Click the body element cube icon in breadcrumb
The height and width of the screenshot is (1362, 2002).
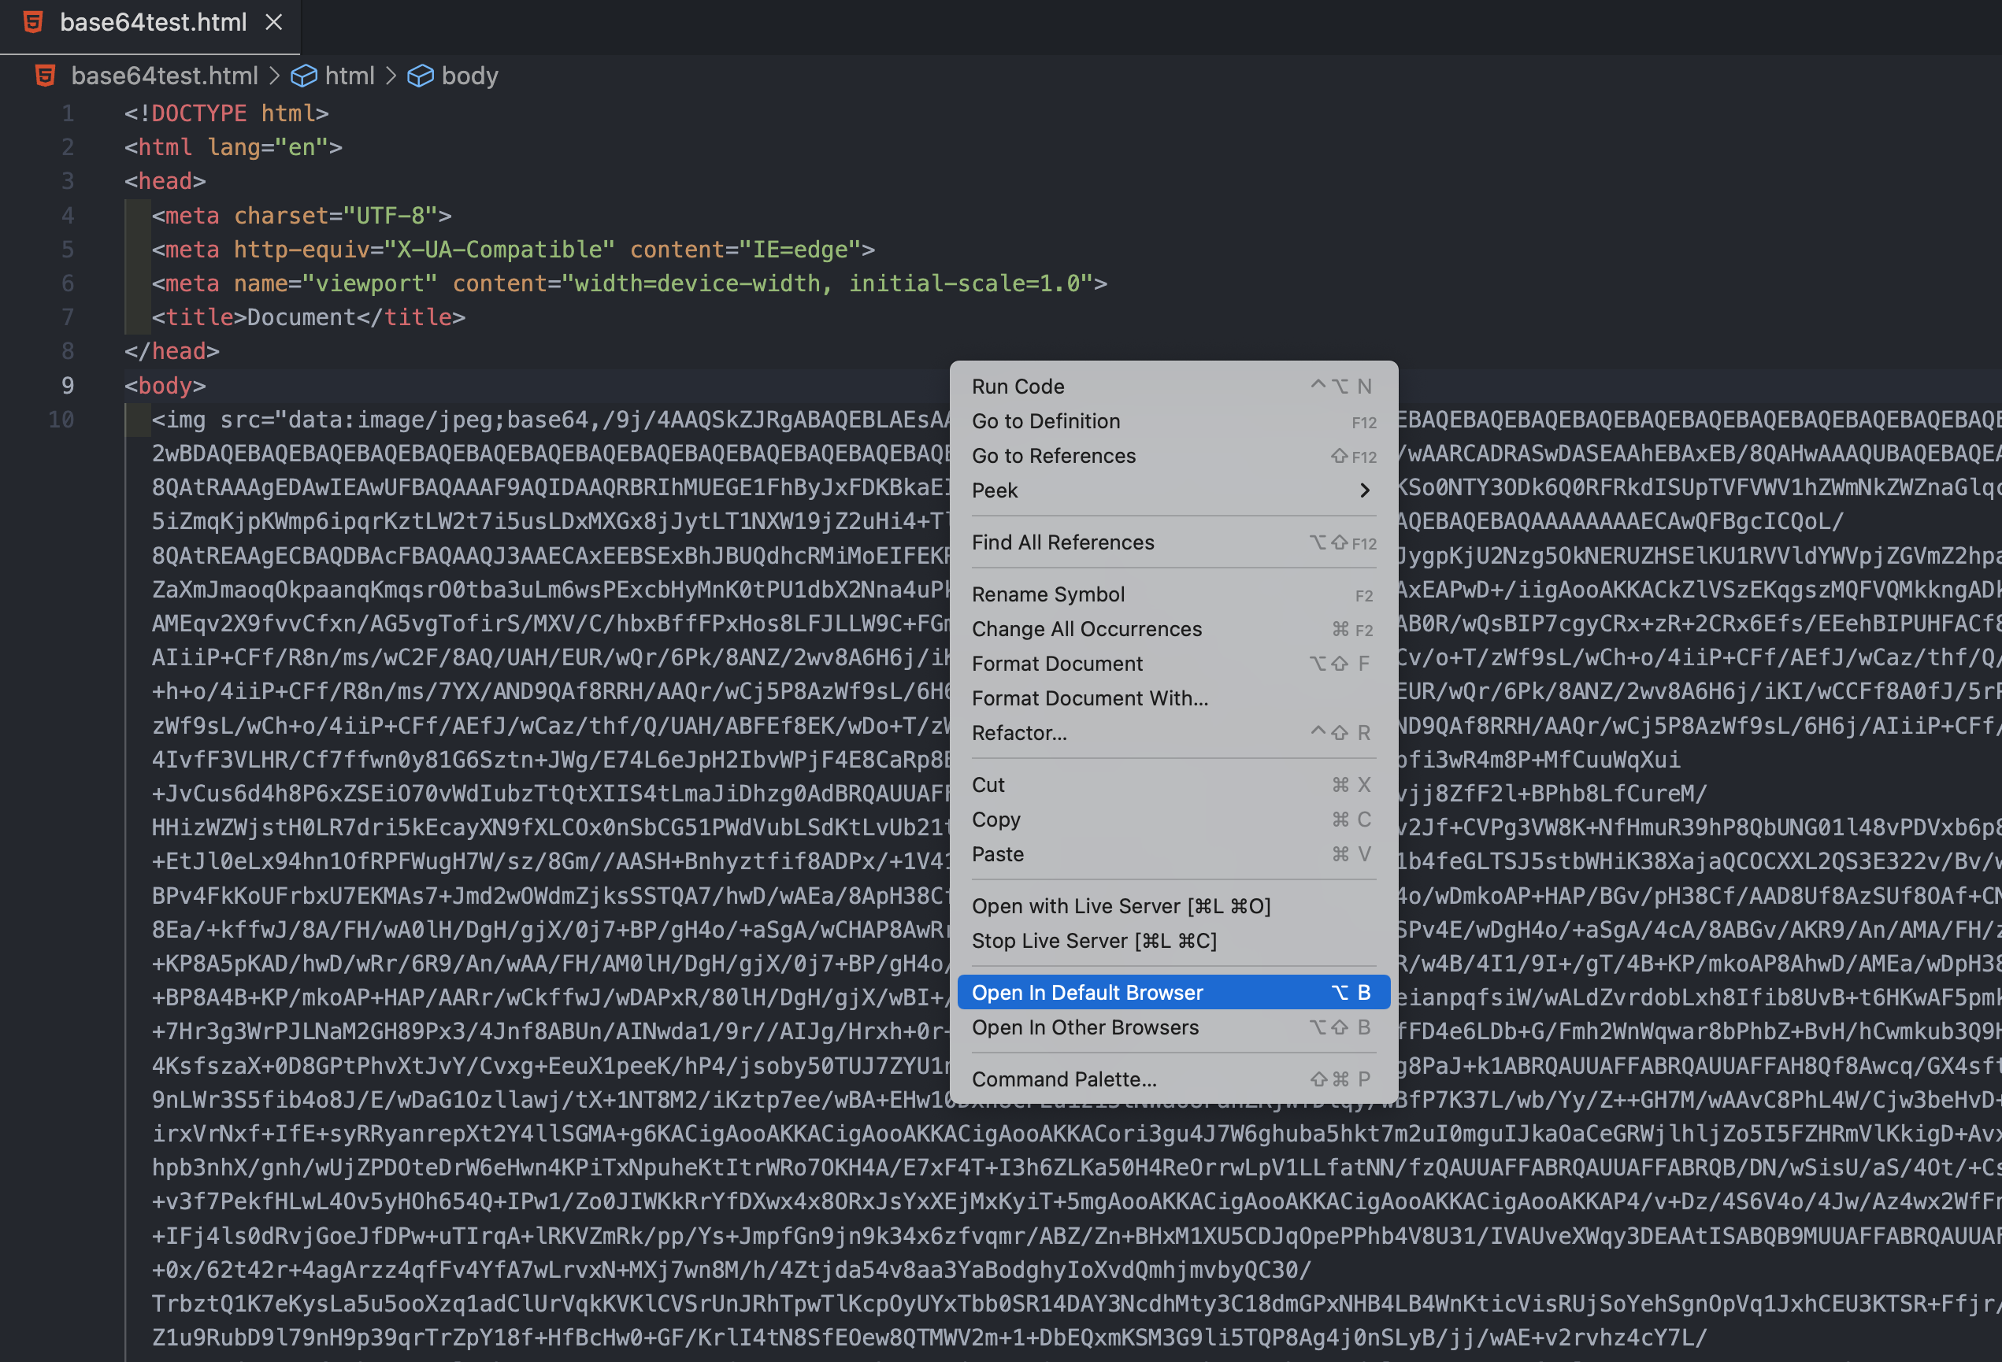(420, 76)
